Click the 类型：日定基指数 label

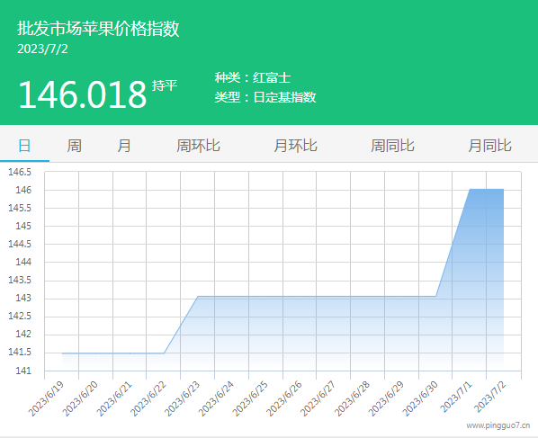click(265, 97)
